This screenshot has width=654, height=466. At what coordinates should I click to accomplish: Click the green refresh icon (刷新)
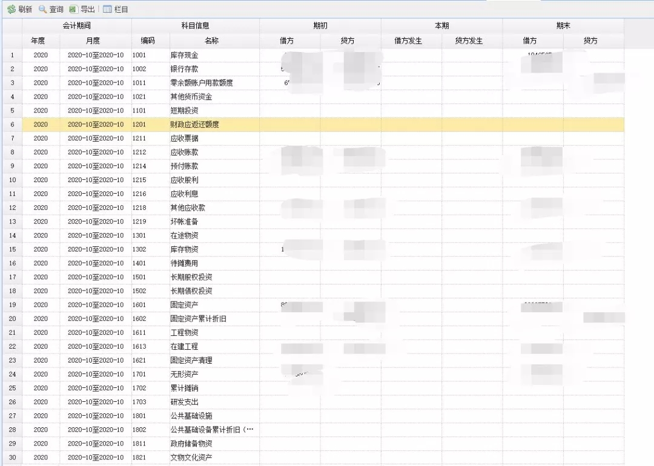(12, 9)
